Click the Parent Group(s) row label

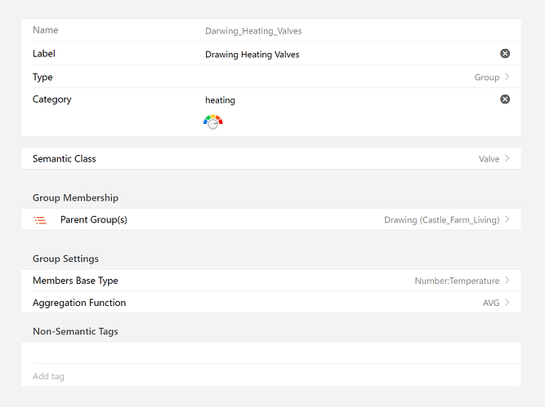coord(94,220)
